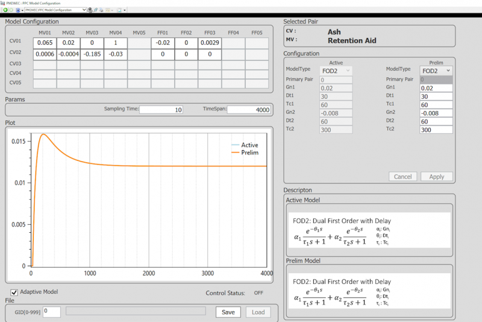Select CV02 FF03 cell with 0
The width and height of the screenshot is (482, 322).
click(x=210, y=54)
